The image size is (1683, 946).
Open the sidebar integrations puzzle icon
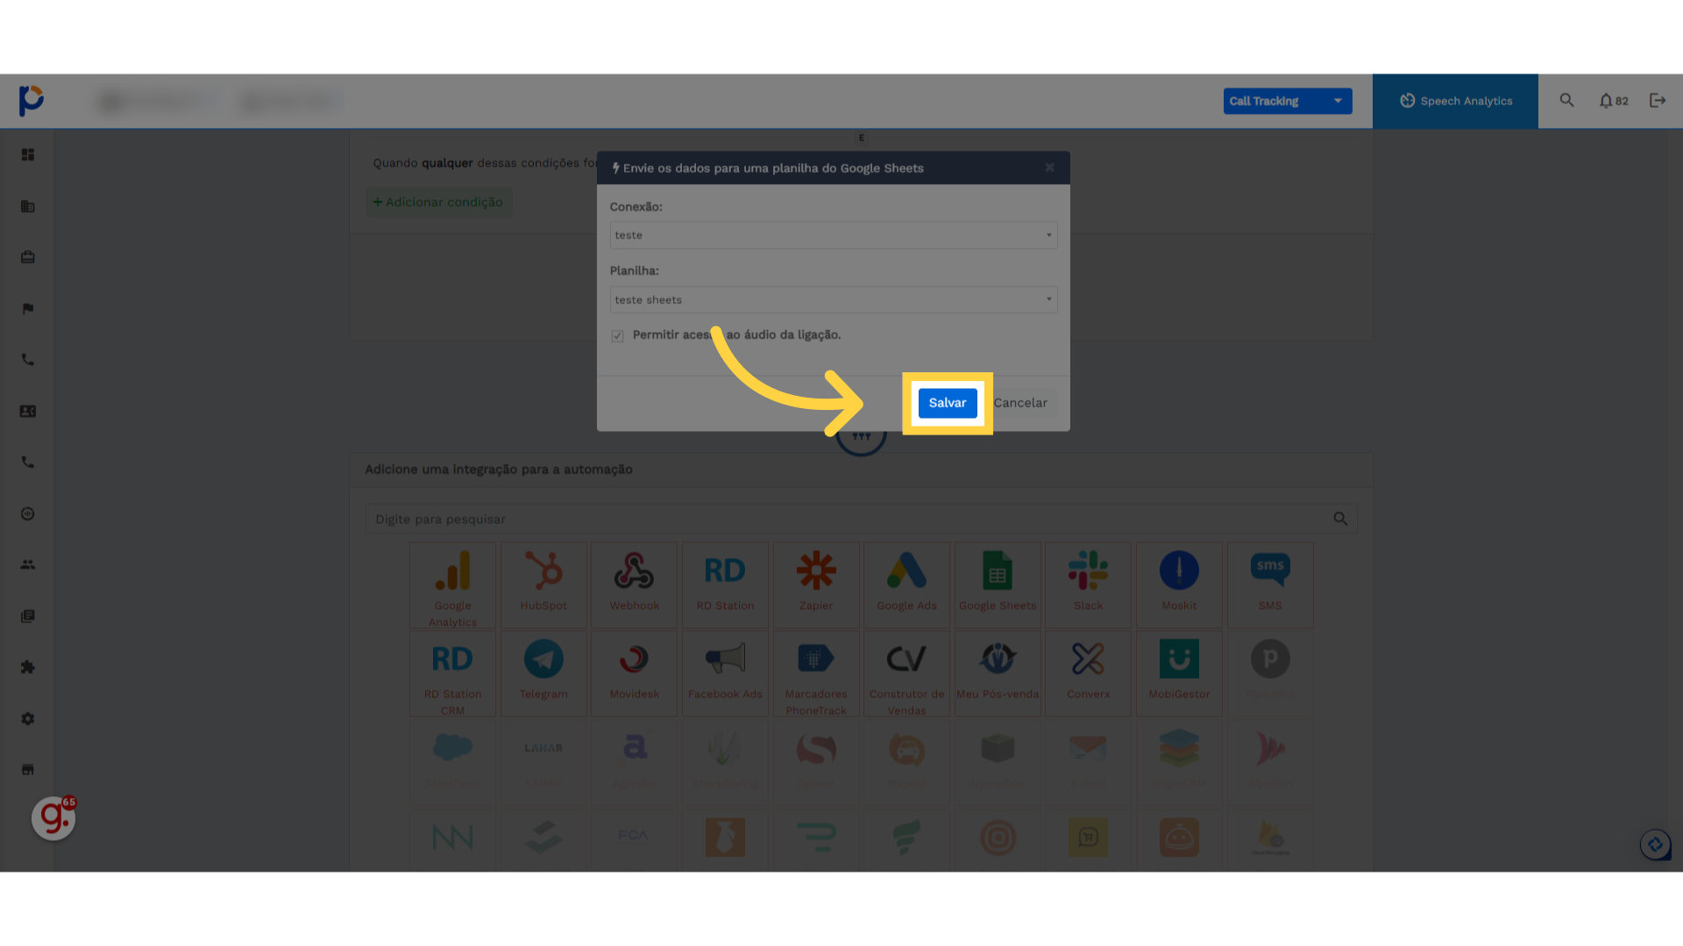tap(28, 667)
